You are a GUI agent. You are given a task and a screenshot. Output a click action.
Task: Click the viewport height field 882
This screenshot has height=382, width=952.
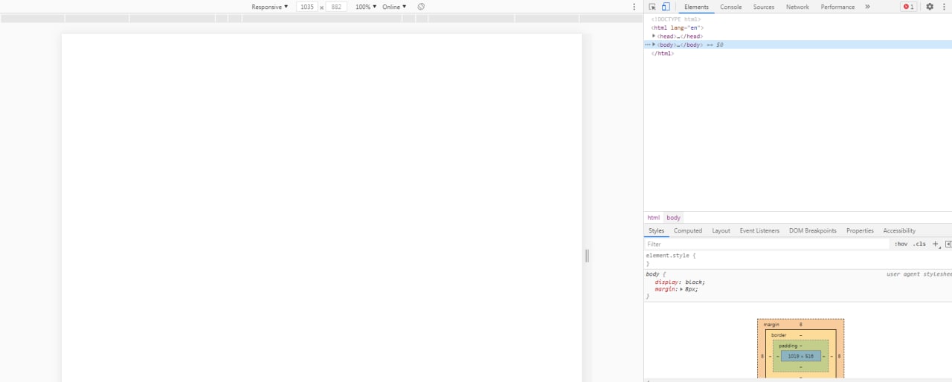[x=336, y=7]
